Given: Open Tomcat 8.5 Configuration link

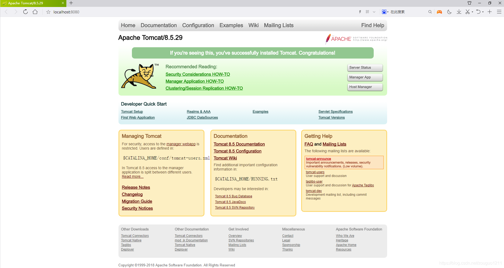Looking at the screenshot, I should coord(237,151).
